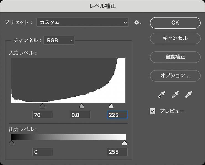Select the white point eyedropper
Viewport: 205px width, 165px height.
tap(189, 95)
